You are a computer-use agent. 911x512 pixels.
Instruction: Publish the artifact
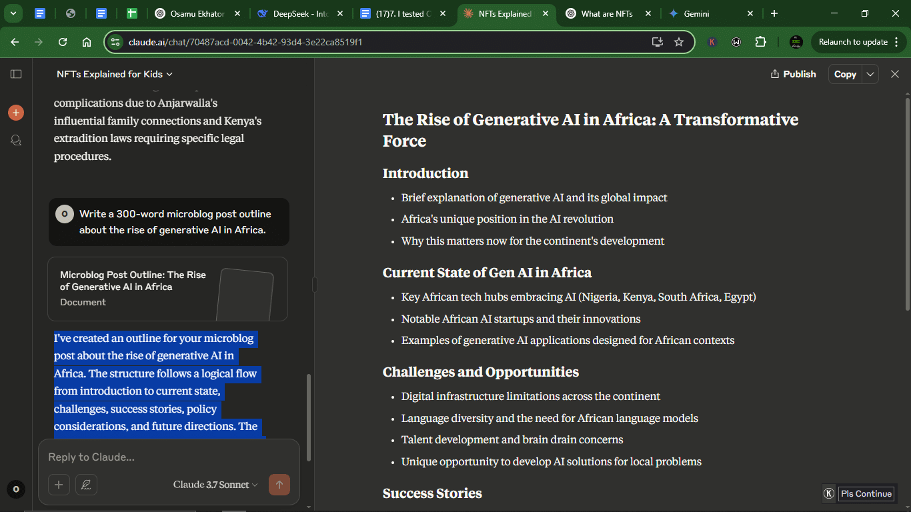point(793,74)
